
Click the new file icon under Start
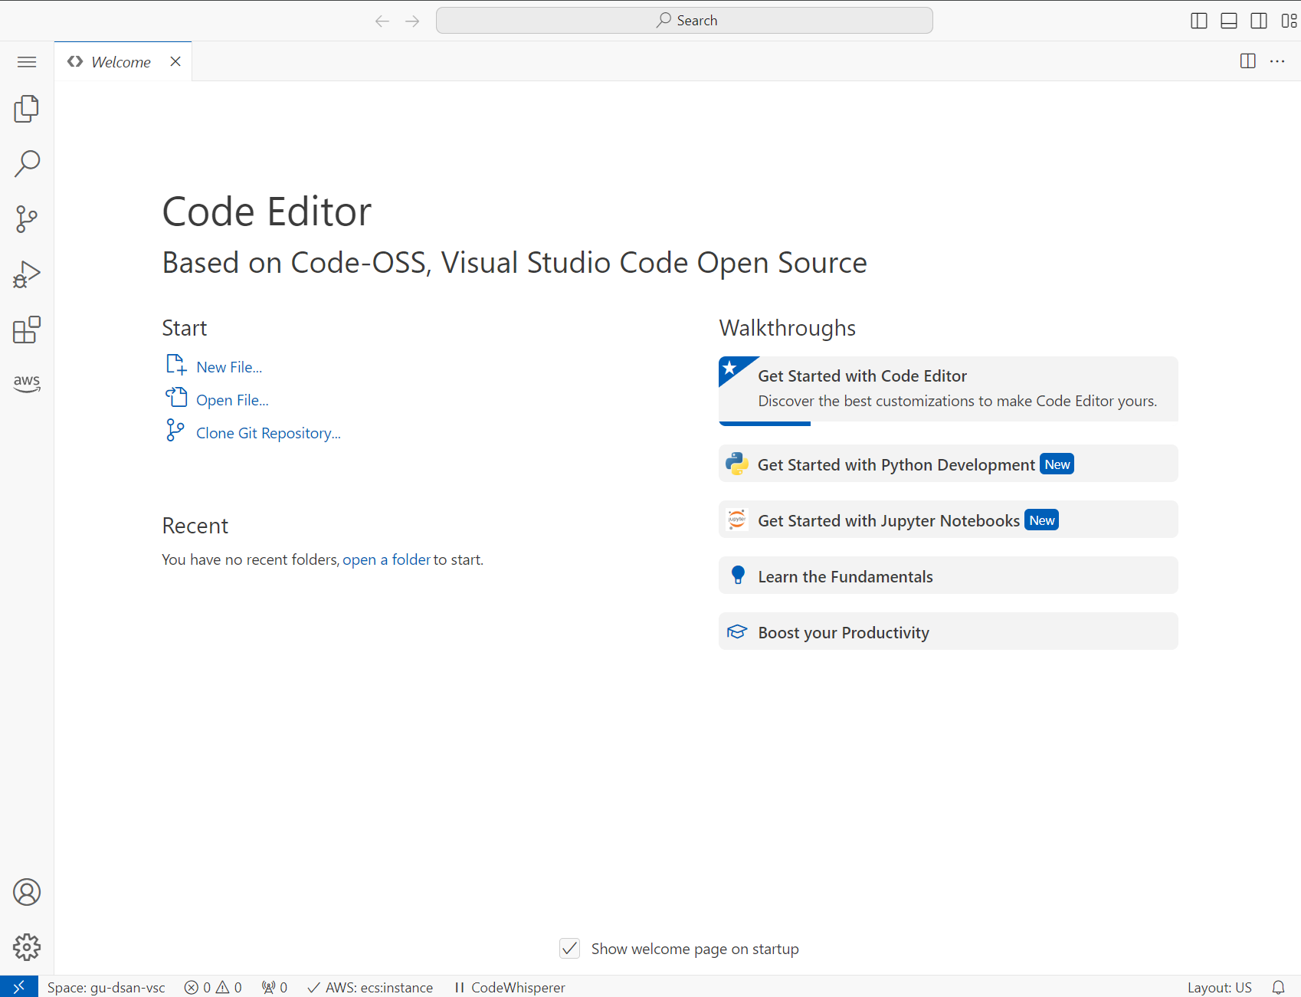pos(176,364)
